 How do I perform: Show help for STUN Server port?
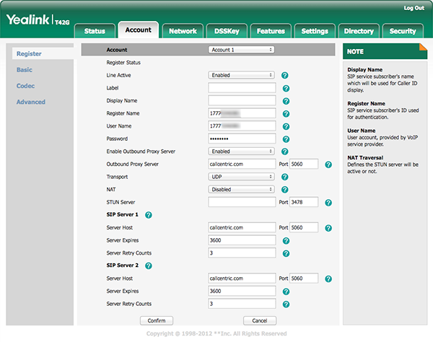(x=328, y=203)
